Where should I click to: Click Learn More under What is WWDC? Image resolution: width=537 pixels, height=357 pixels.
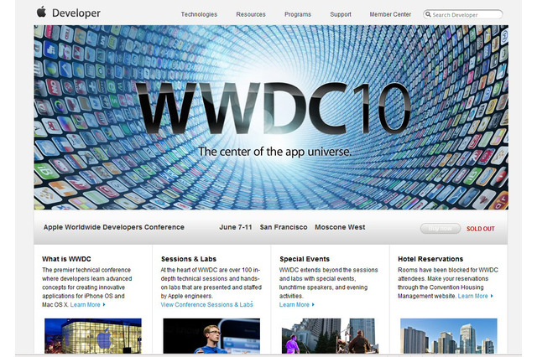coord(87,305)
